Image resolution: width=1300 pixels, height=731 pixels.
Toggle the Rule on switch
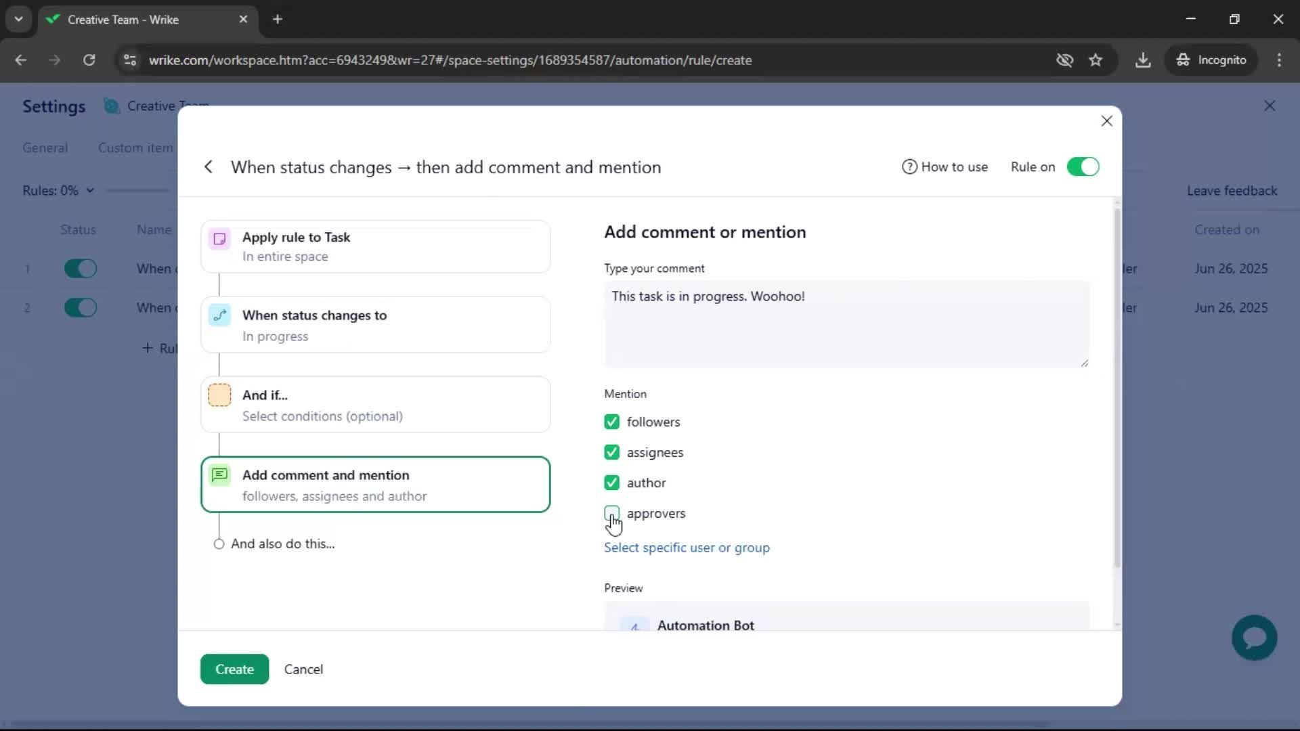point(1083,167)
